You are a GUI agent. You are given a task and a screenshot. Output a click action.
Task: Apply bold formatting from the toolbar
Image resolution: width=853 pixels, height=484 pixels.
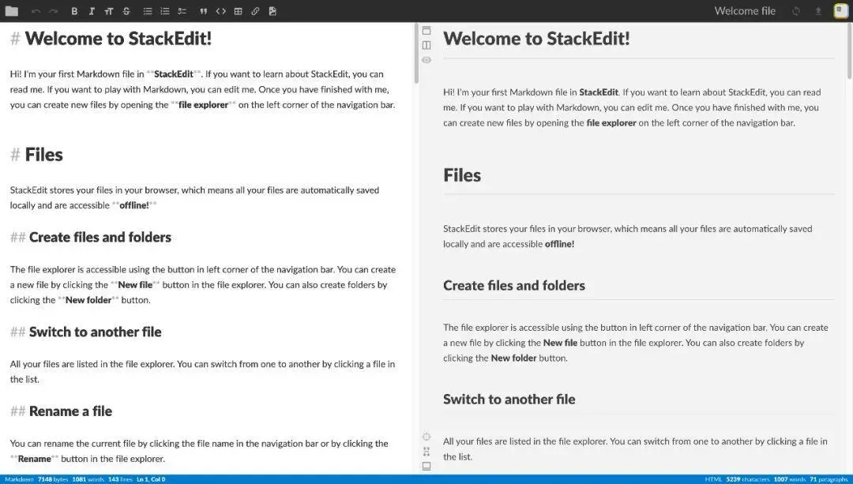[x=74, y=11]
